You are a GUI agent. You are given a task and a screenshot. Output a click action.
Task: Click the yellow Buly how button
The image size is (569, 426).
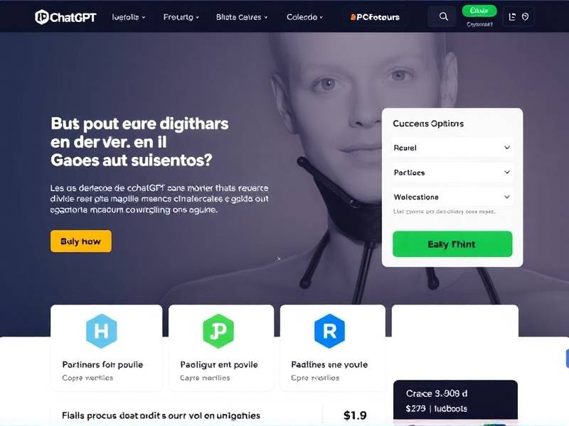pos(81,241)
